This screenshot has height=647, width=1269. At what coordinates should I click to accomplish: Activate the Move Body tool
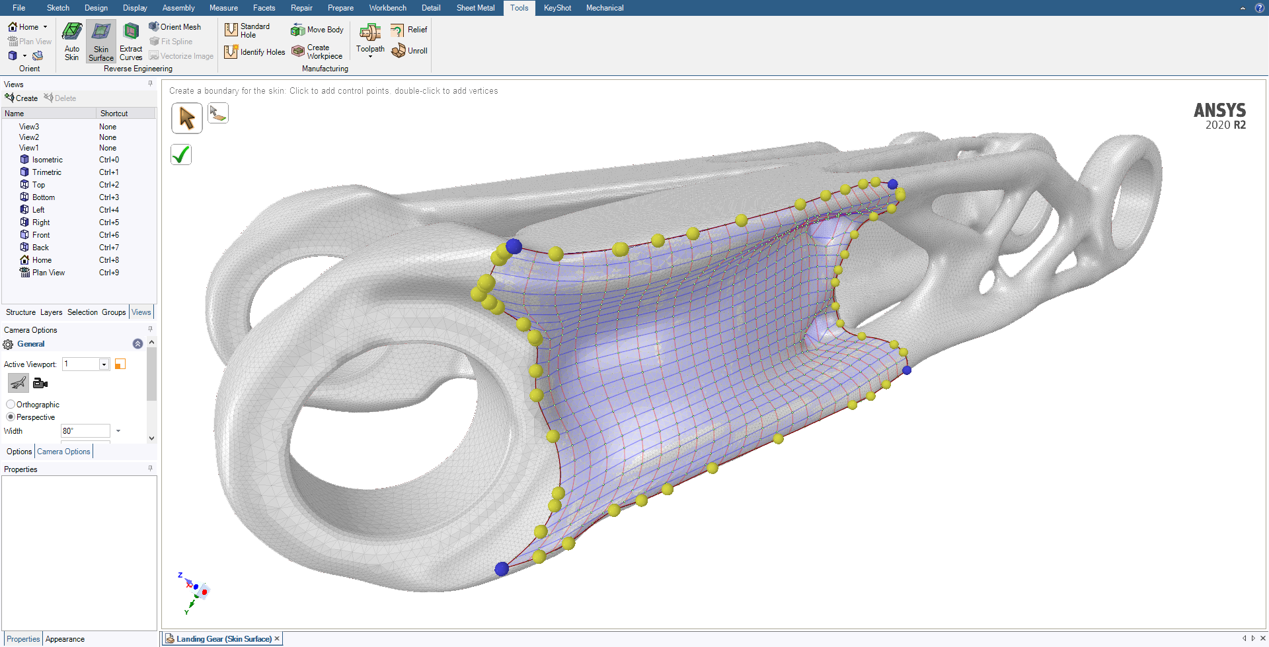[x=318, y=30]
